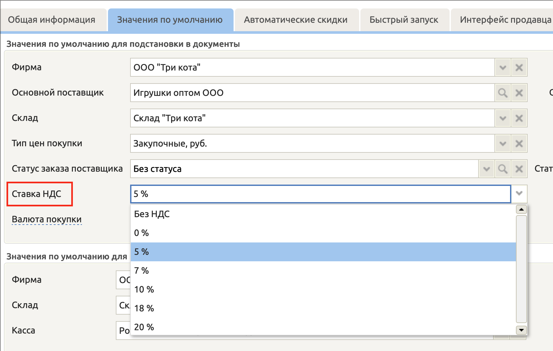Collapse the Ставка НДС dropdown arrow
The image size is (553, 351).
pos(519,194)
